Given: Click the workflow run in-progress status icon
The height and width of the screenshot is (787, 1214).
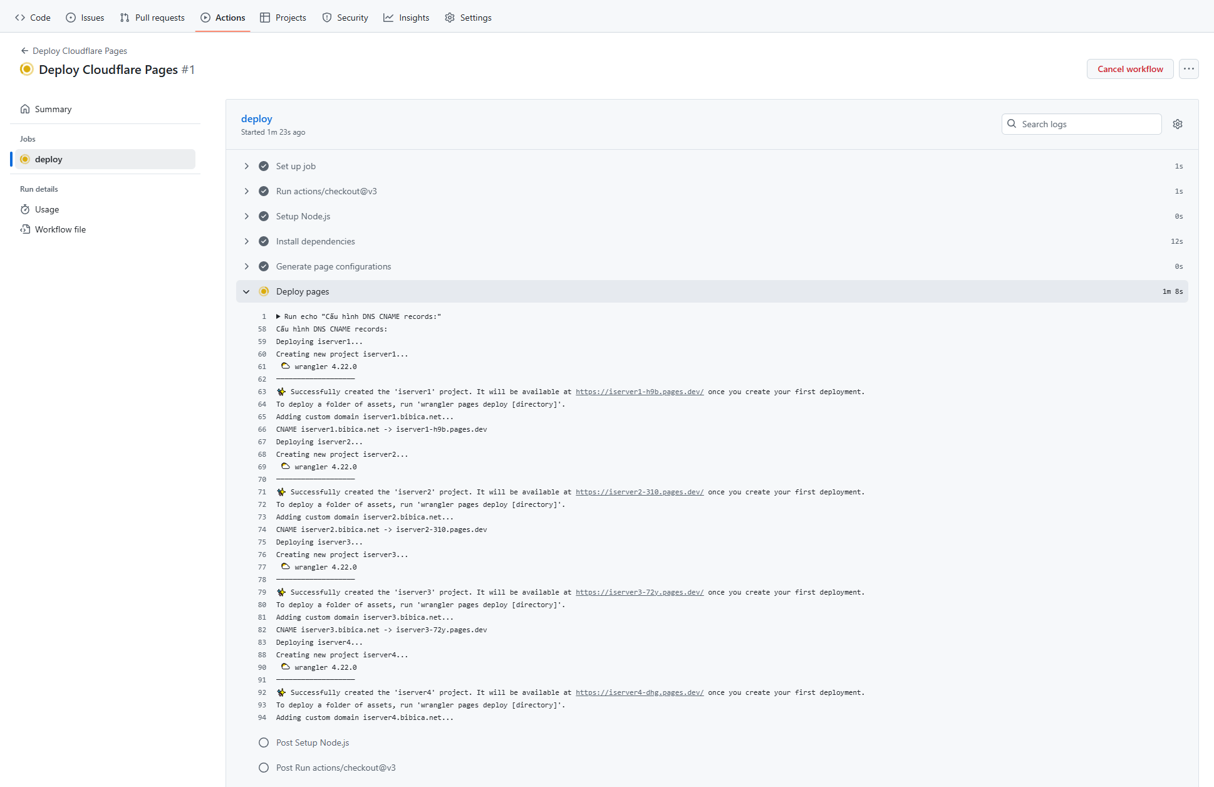Looking at the screenshot, I should [x=26, y=69].
